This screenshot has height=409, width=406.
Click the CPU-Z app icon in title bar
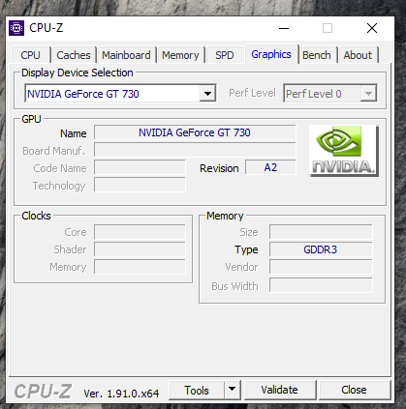[x=16, y=28]
